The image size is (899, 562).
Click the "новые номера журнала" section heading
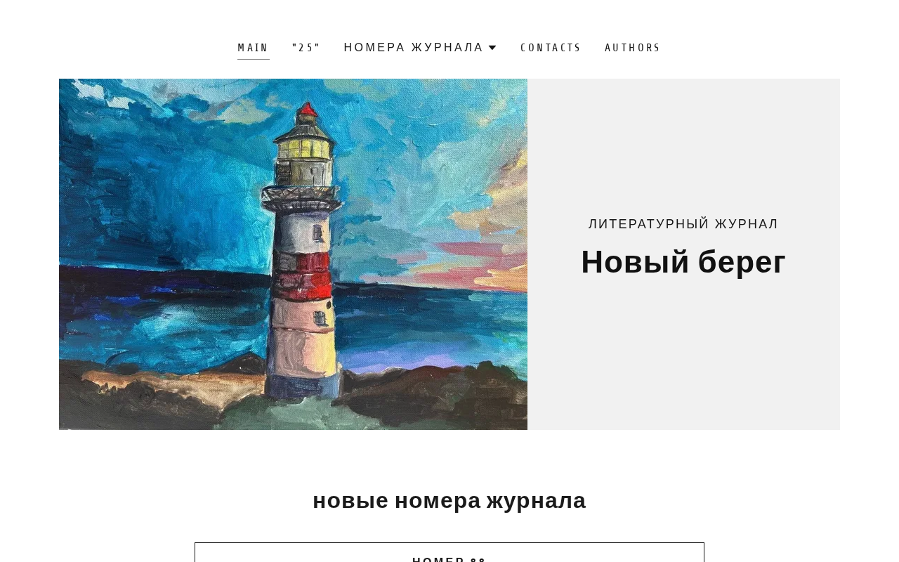pos(449,500)
